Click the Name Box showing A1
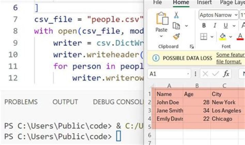Screen dimensions: 245x145 (169, 74)
